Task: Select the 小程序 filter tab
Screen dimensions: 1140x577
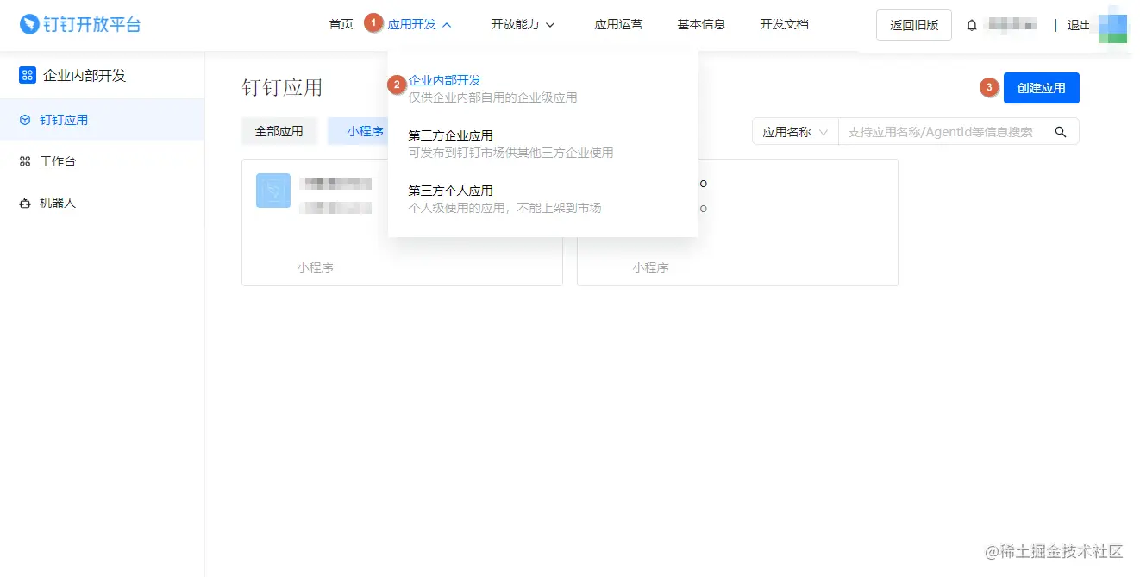Action: [x=365, y=131]
